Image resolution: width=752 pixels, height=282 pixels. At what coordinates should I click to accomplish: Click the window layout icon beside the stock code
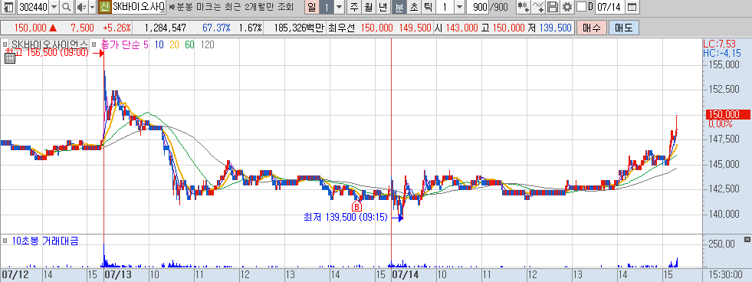pyautogui.click(x=8, y=7)
